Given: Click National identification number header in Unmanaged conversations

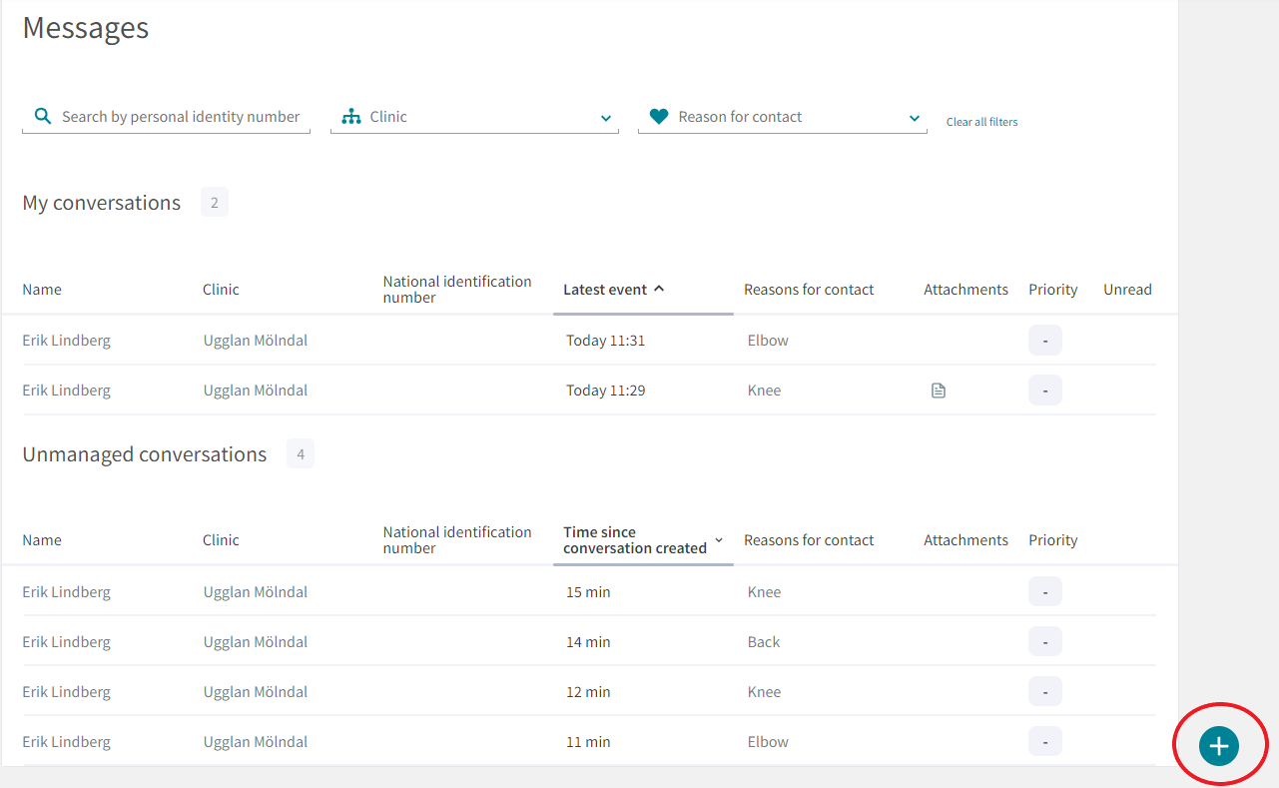Looking at the screenshot, I should pos(457,540).
